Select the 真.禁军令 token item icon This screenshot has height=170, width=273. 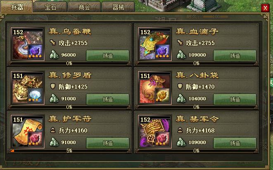155,132
